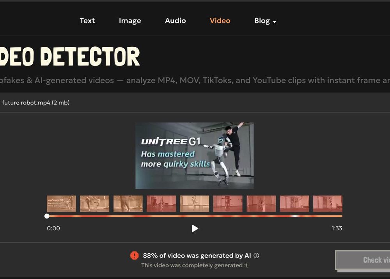Viewport: 390px width, 279px height.
Task: Click the timeline scrubber handle at 0:00
Action: [47, 216]
